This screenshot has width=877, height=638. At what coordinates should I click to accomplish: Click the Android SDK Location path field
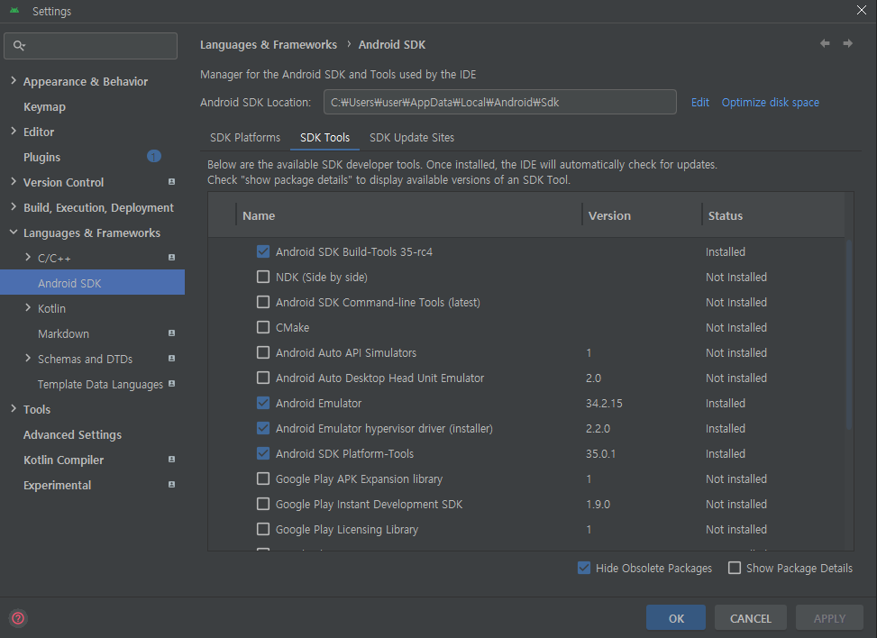(x=500, y=103)
